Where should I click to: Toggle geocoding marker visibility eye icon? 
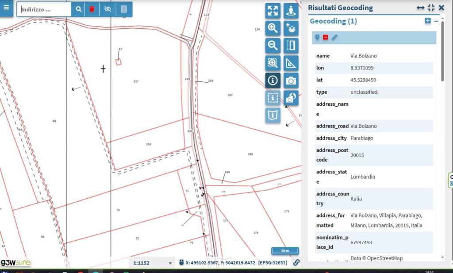click(x=107, y=9)
